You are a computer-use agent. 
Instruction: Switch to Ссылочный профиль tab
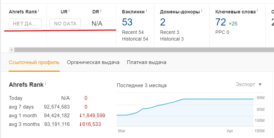point(34,62)
